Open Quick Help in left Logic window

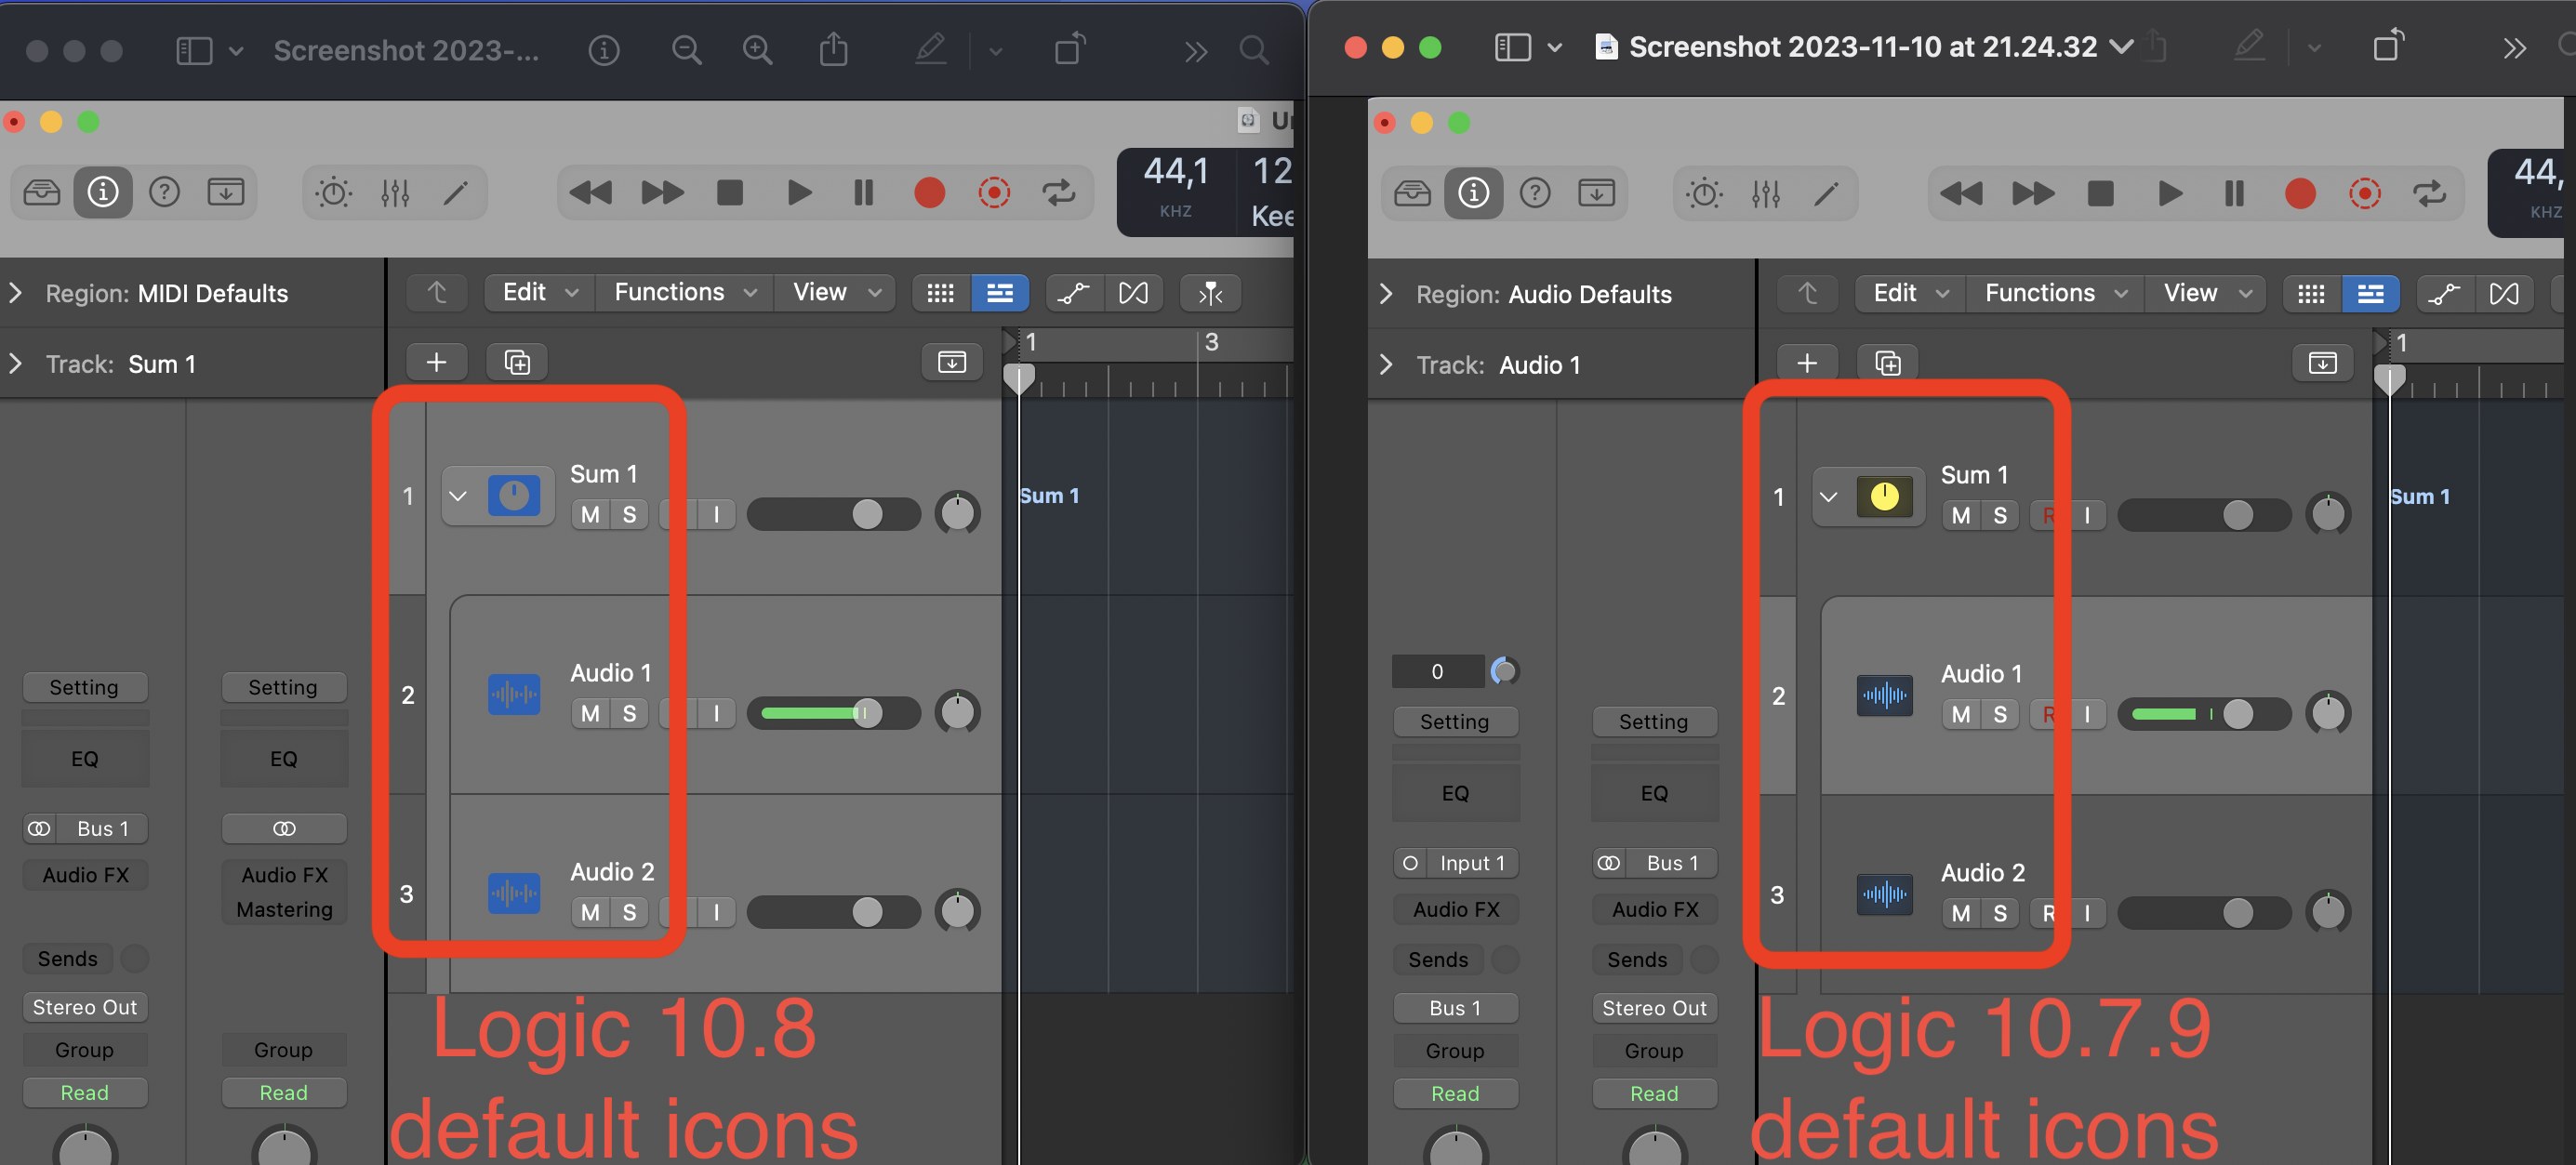164,192
